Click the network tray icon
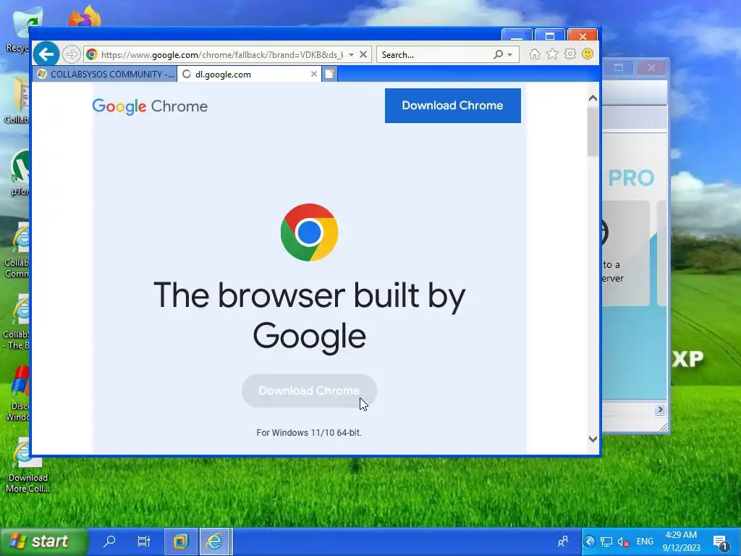This screenshot has width=741, height=556. (x=606, y=542)
